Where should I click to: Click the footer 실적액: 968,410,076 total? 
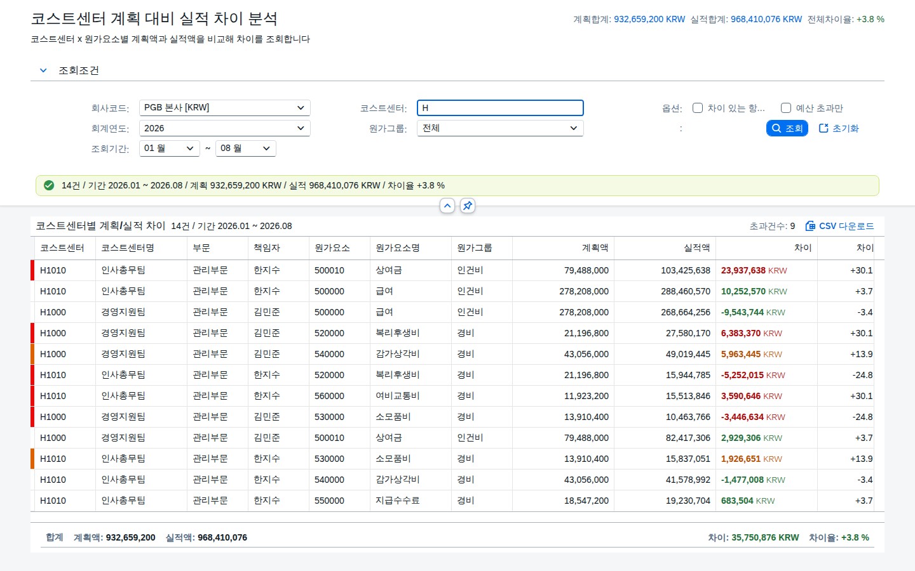[x=207, y=537]
